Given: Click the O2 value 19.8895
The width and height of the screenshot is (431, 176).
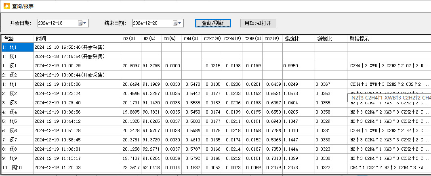Looking at the screenshot, I should 131,112.
